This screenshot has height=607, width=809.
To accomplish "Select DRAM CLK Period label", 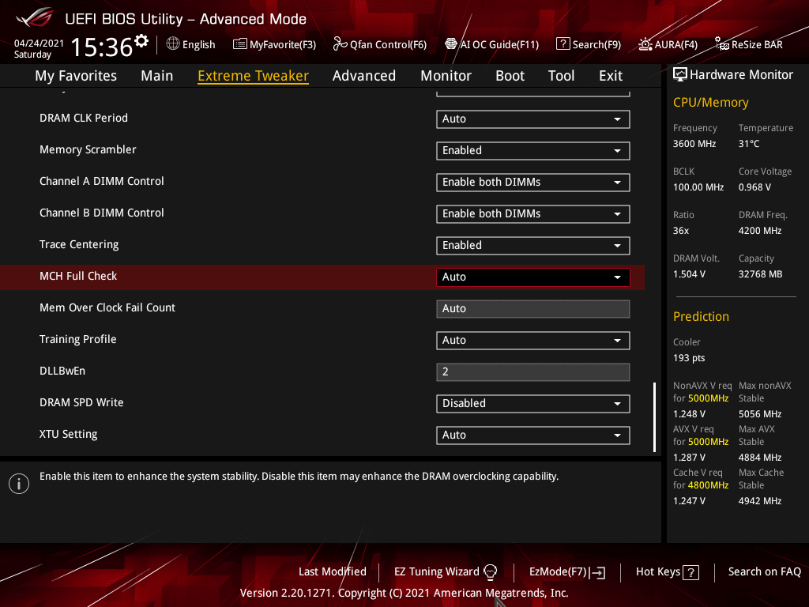I will click(84, 119).
